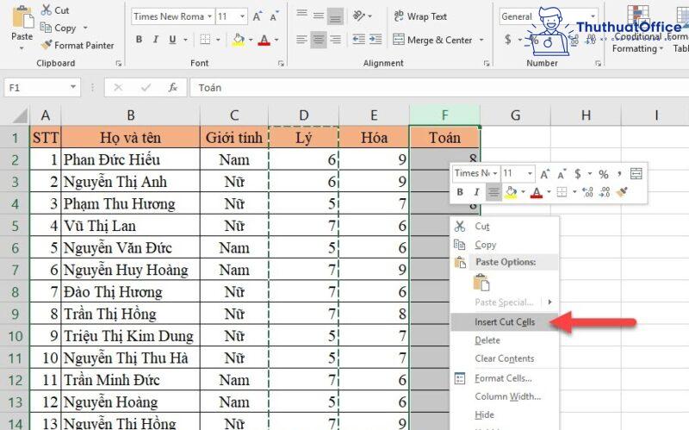Decrease indent in Alignment group
This screenshot has height=430, width=689.
(x=358, y=40)
